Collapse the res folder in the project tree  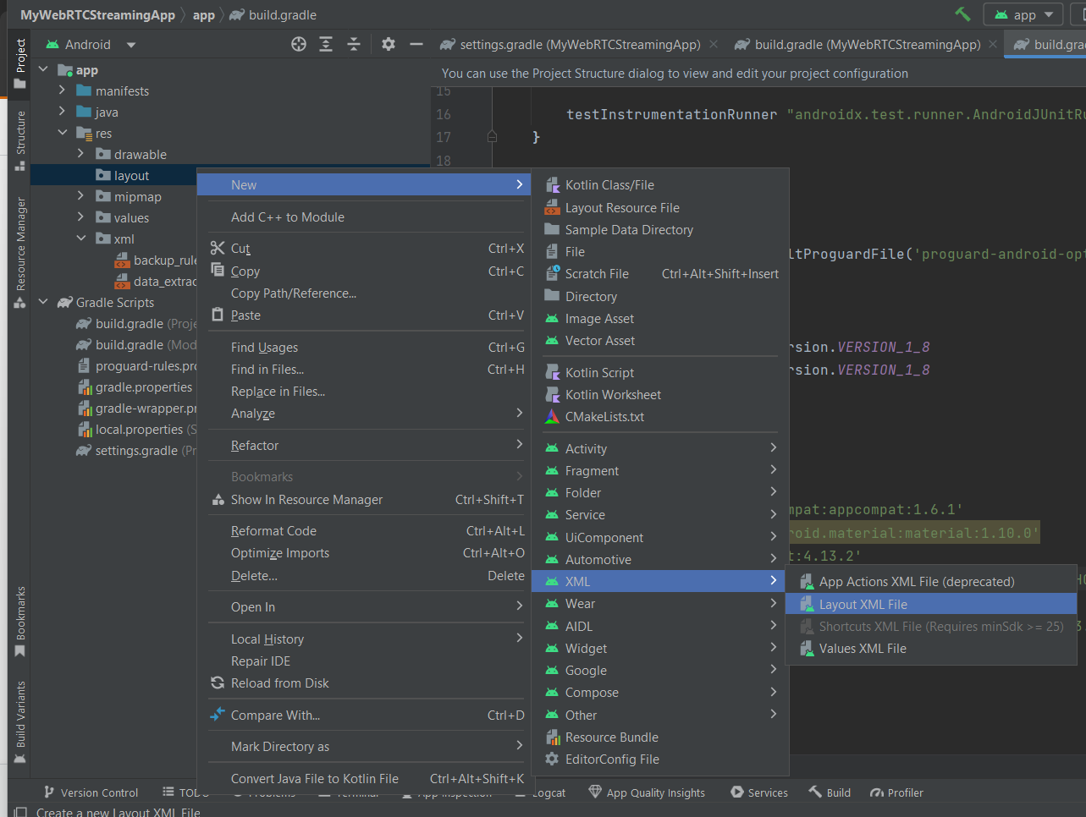pyautogui.click(x=62, y=133)
